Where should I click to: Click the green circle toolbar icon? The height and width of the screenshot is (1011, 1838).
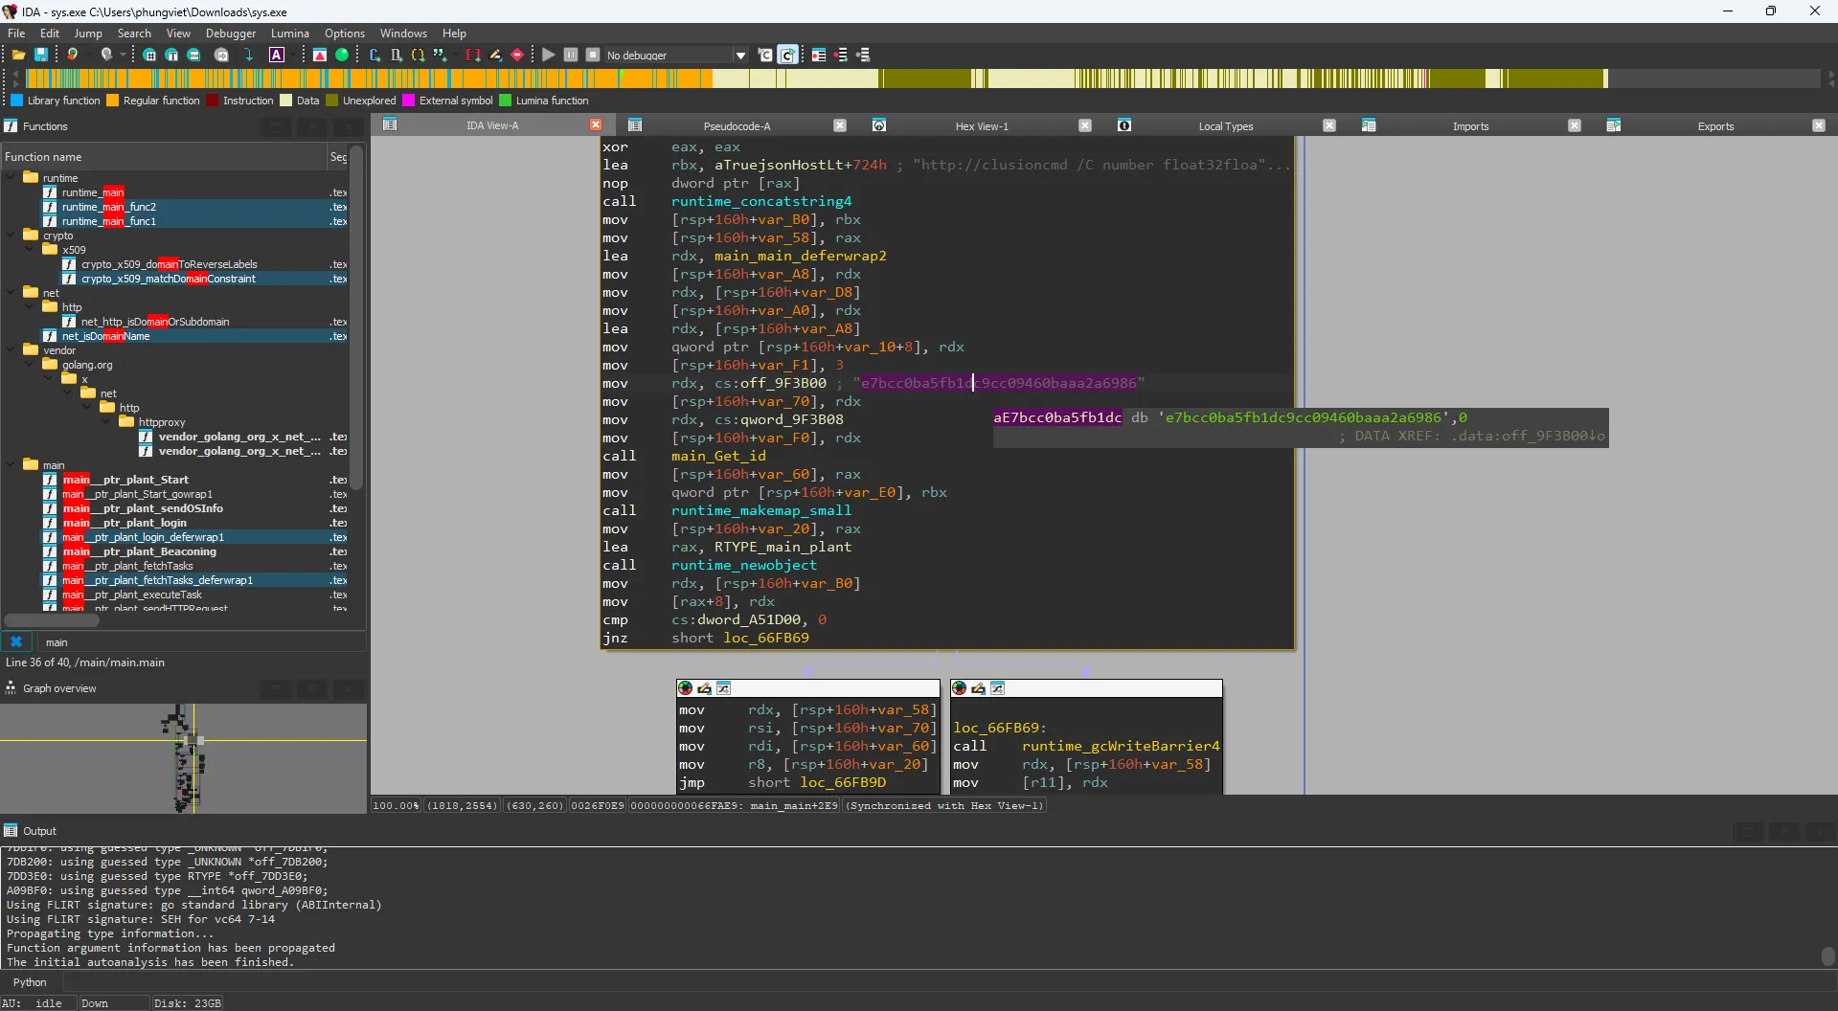tap(342, 56)
